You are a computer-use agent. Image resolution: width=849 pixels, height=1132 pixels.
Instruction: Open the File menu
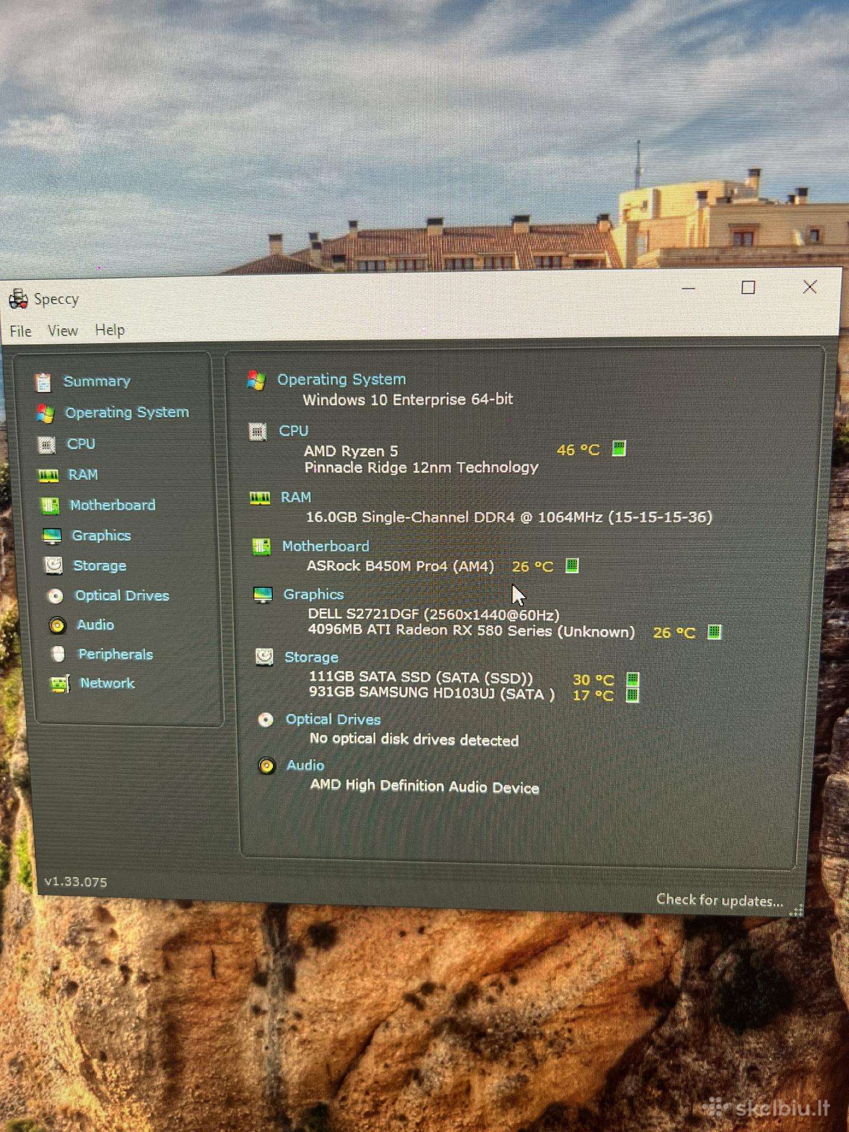coord(21,331)
